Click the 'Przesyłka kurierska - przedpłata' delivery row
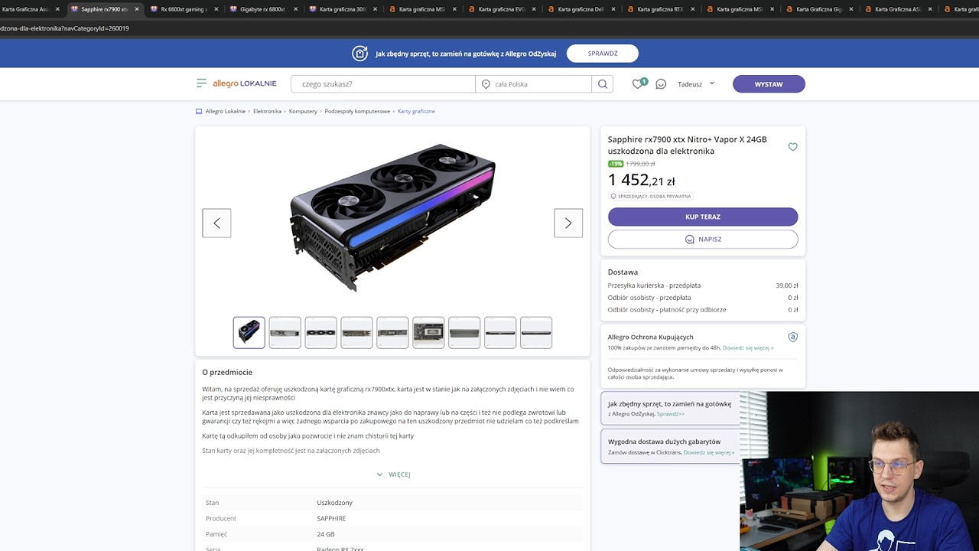 tap(703, 285)
